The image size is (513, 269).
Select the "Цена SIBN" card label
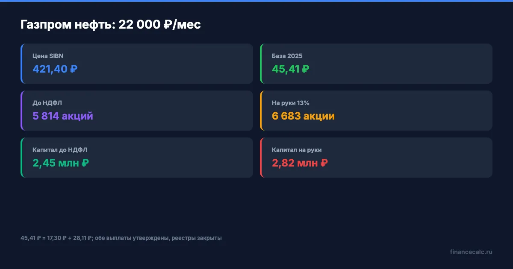48,56
